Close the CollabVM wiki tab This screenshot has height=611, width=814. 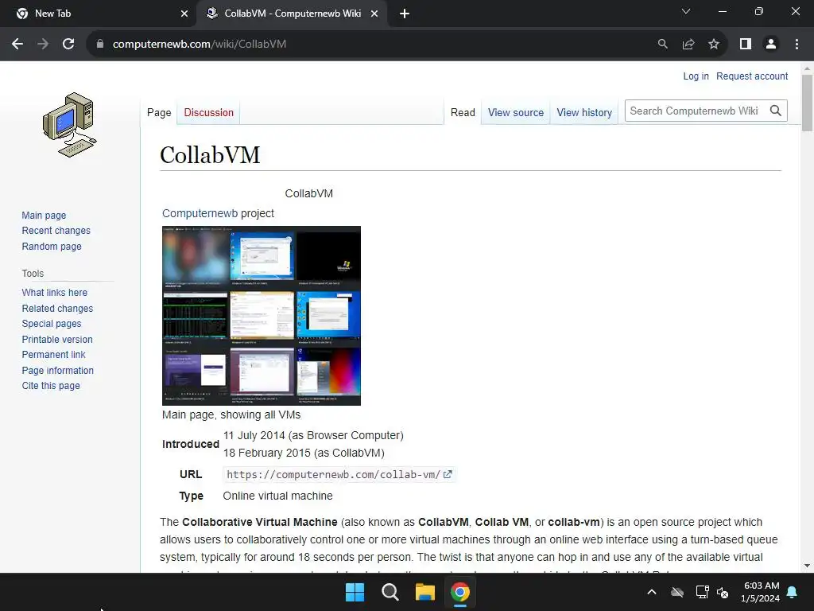tap(374, 14)
